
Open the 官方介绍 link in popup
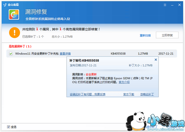point(124,82)
